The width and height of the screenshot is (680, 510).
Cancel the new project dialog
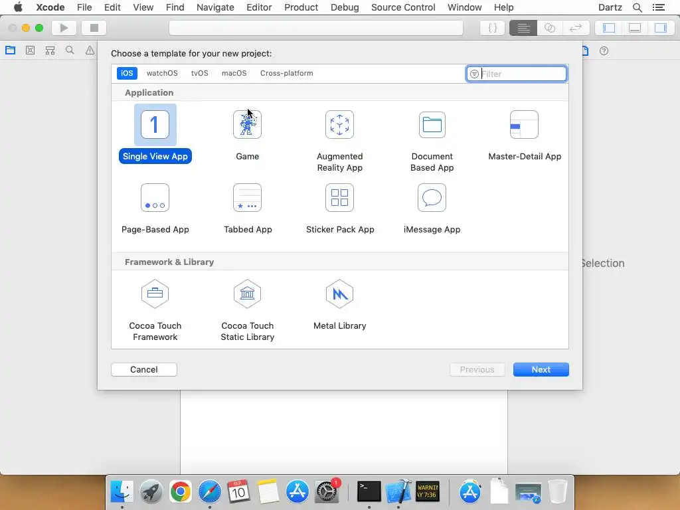click(x=144, y=369)
